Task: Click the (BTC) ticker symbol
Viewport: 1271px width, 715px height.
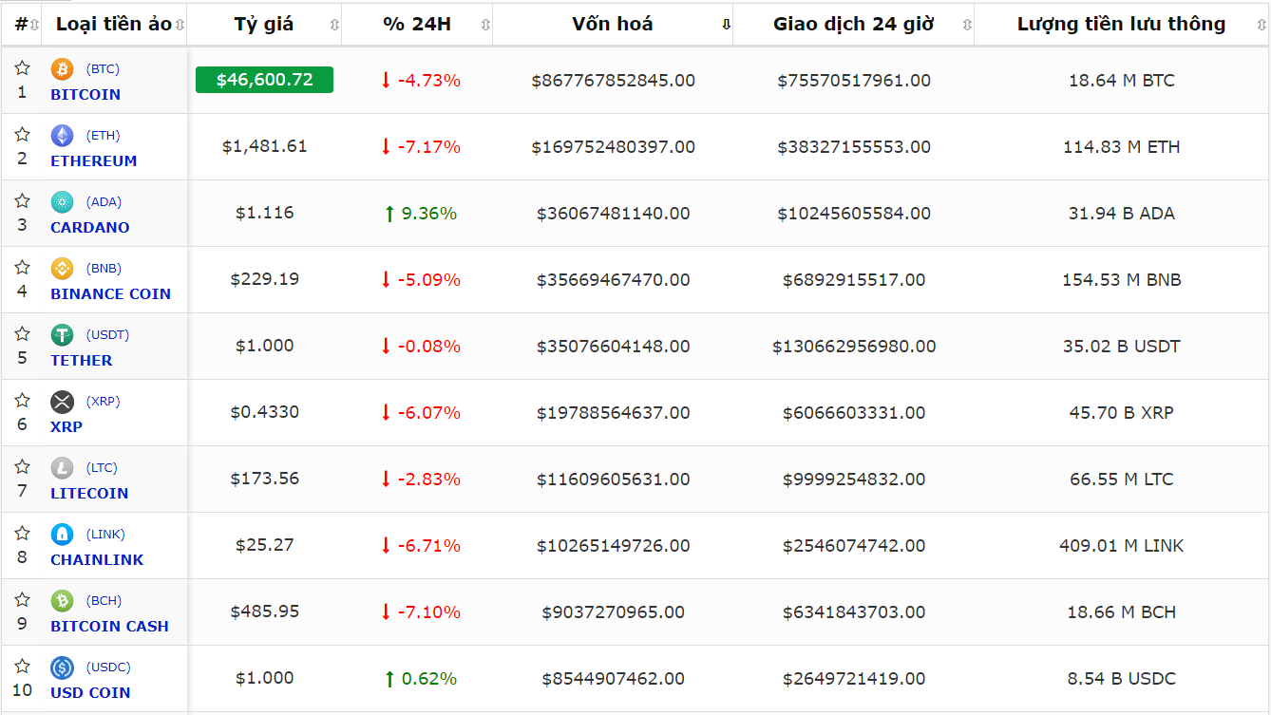Action: [x=103, y=69]
